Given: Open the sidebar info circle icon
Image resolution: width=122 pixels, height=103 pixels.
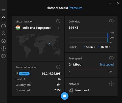Looking at the screenshot, I should (4, 41).
